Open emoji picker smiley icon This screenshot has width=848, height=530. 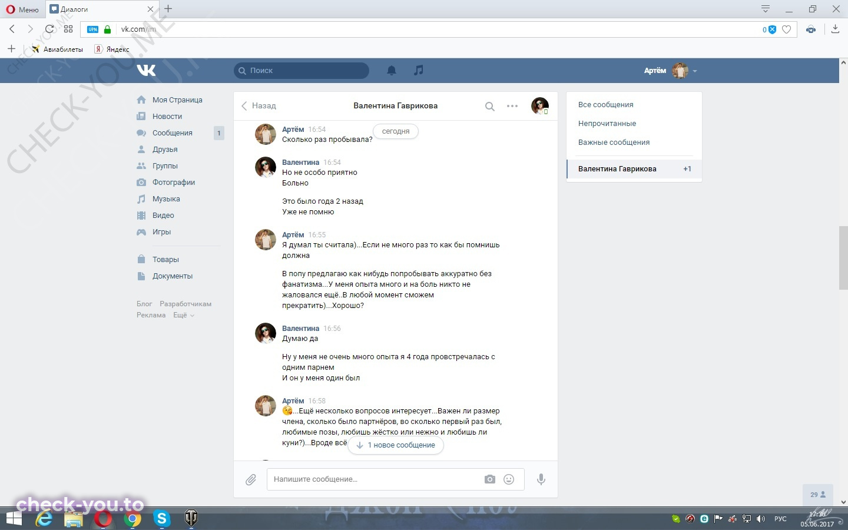[x=509, y=479]
